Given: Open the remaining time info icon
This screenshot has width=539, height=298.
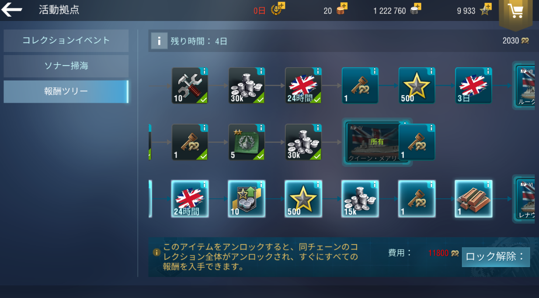Looking at the screenshot, I should click(159, 42).
